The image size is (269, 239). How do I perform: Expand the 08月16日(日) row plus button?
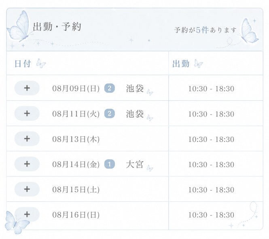click(27, 214)
